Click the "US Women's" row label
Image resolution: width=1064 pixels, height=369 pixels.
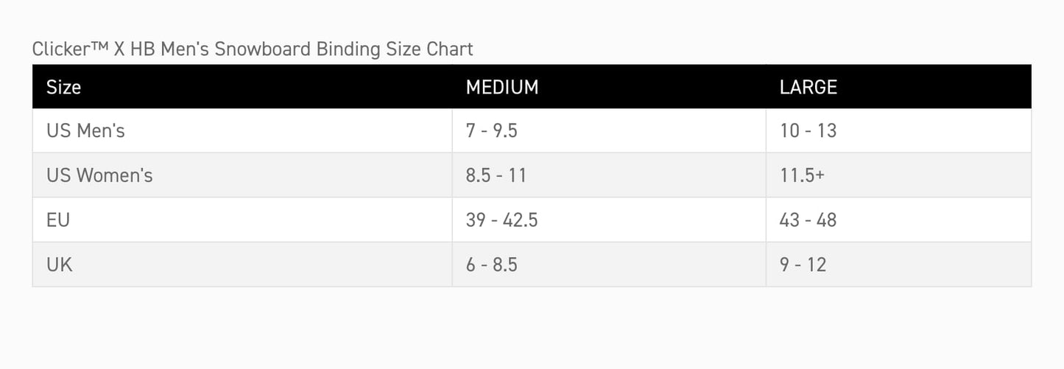click(99, 175)
